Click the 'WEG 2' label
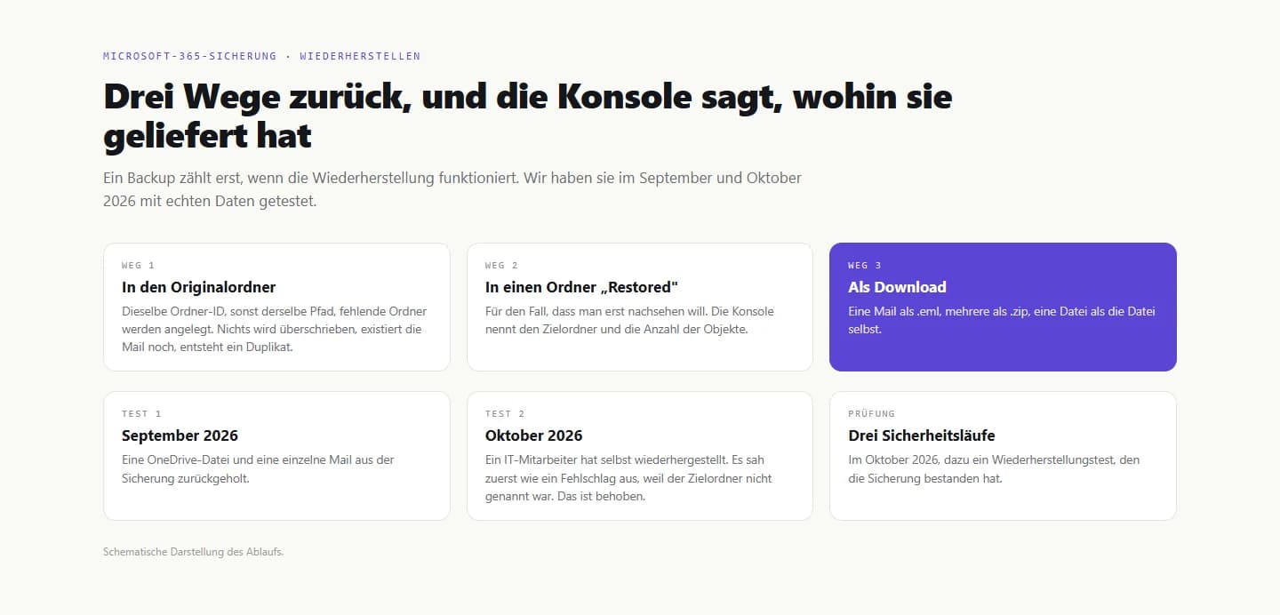 [x=501, y=266]
